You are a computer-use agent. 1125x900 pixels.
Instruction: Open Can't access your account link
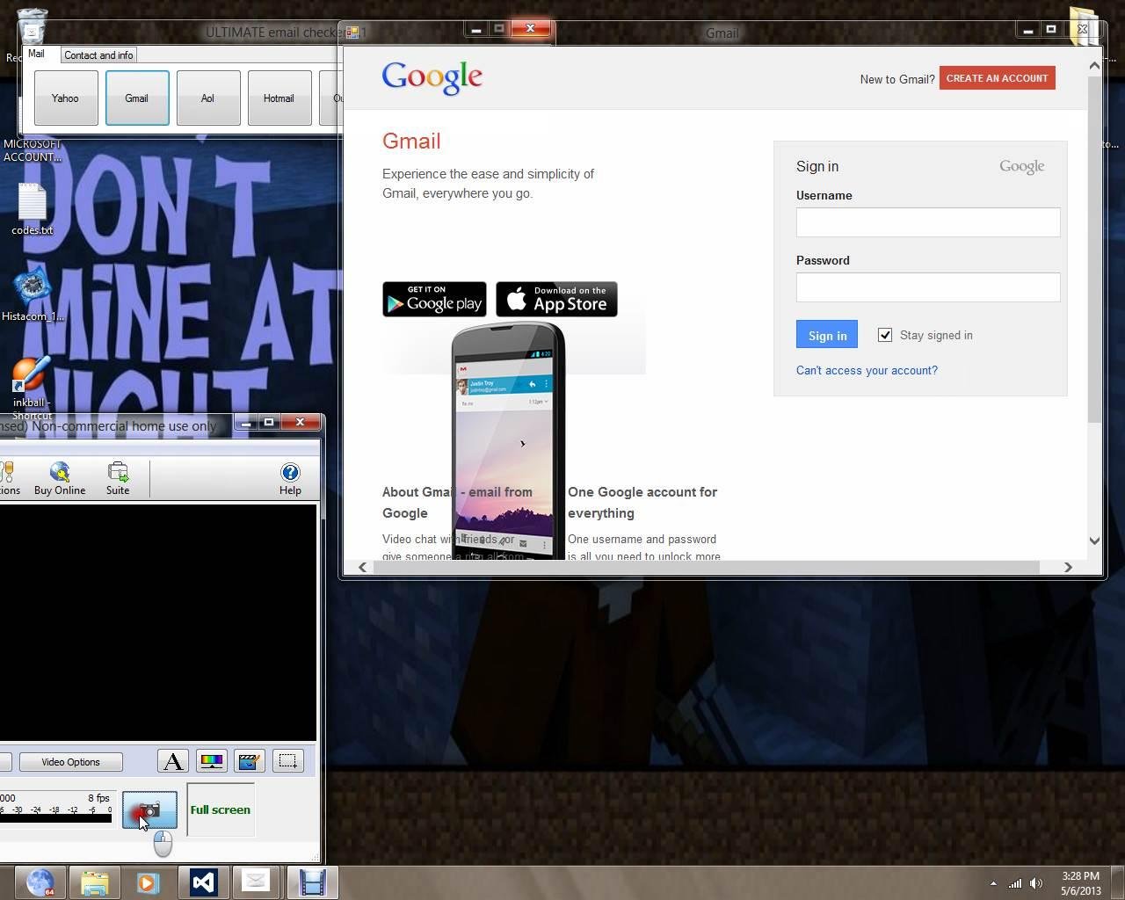point(867,370)
